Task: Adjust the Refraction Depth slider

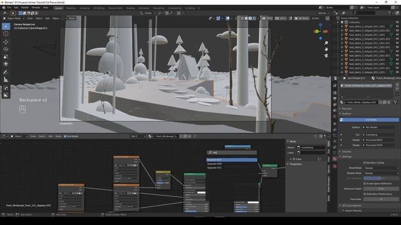Action: [381, 189]
